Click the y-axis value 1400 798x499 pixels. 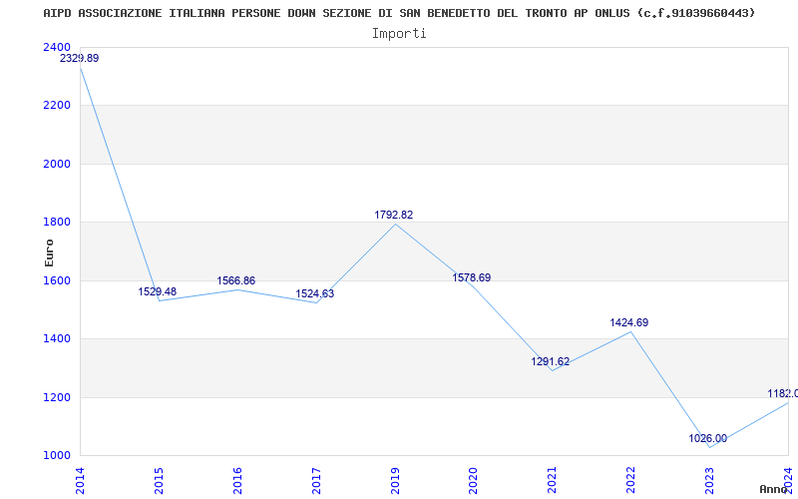click(x=57, y=338)
